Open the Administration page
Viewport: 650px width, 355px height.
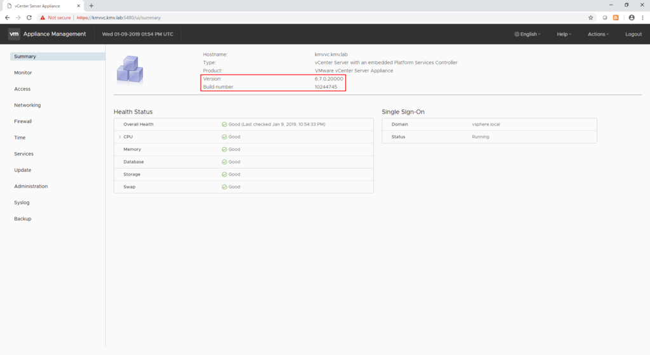pyautogui.click(x=30, y=186)
